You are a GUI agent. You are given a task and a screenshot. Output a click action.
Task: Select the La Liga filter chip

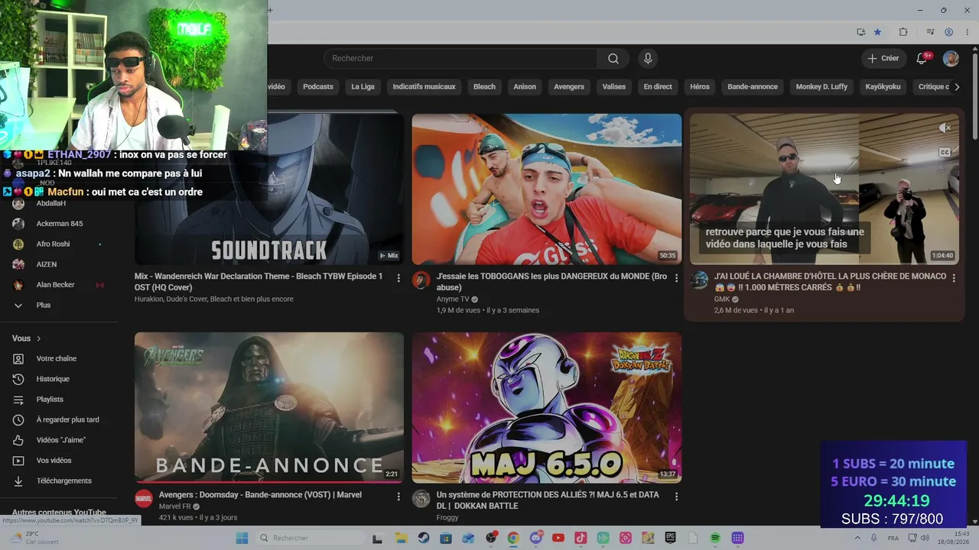coord(363,86)
